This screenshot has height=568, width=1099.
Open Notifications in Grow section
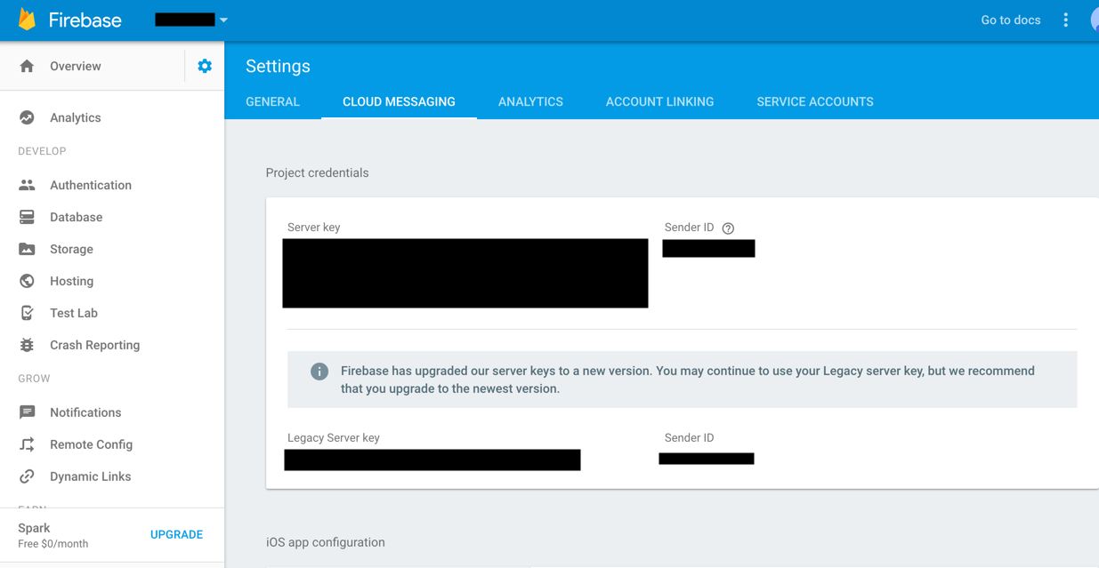(x=85, y=412)
